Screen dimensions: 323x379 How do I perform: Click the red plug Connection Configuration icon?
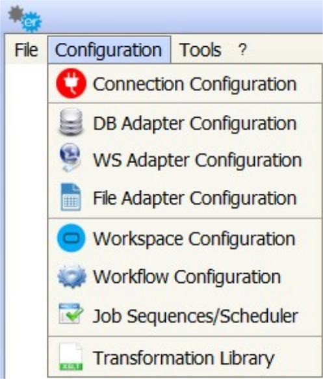tap(71, 83)
